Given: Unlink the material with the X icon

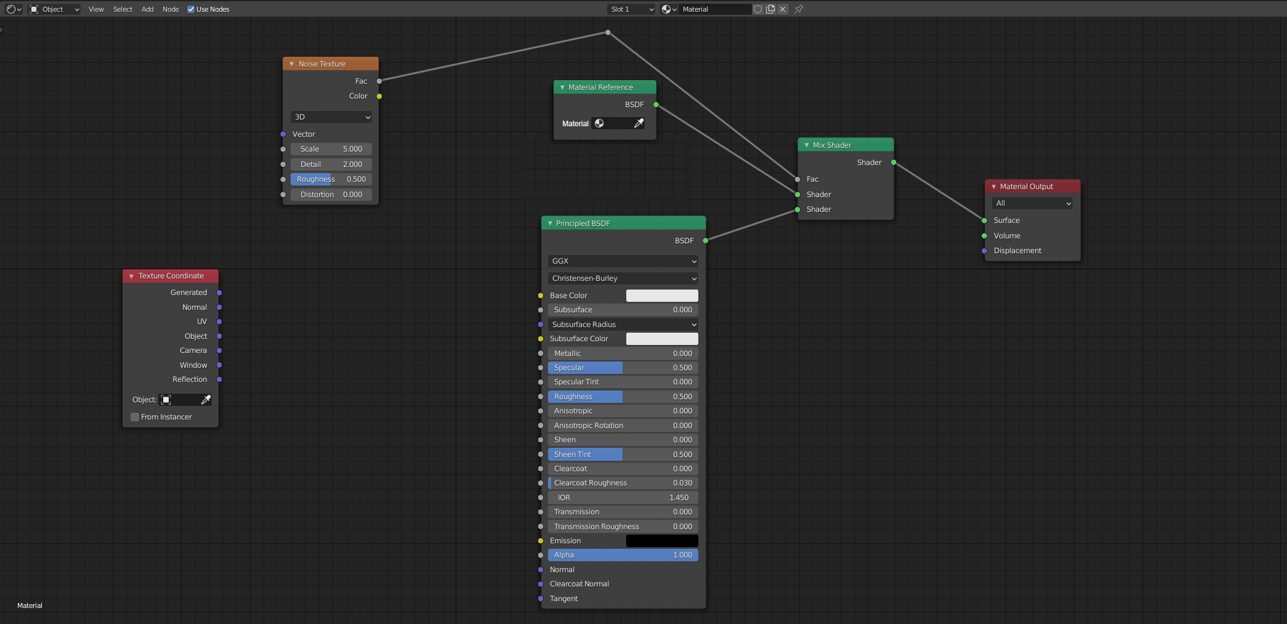Looking at the screenshot, I should click(783, 9).
